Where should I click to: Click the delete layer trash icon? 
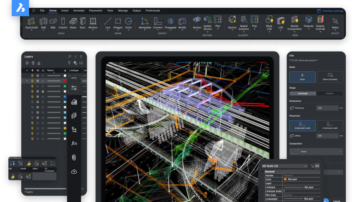click(x=33, y=63)
